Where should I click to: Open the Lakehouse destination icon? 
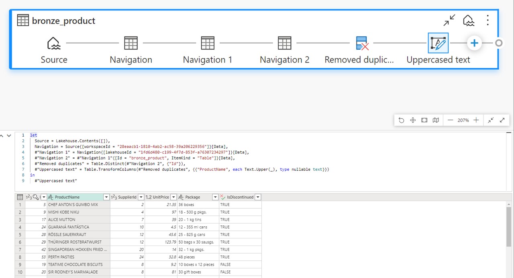[469, 20]
